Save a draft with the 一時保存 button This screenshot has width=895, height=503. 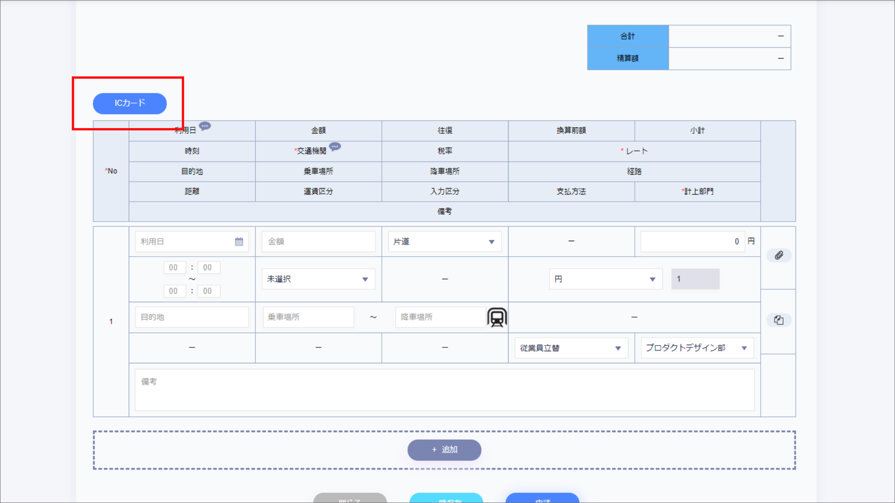(x=446, y=500)
